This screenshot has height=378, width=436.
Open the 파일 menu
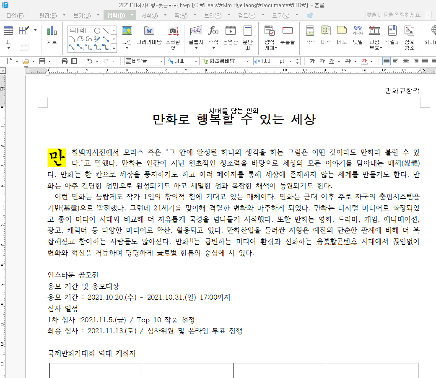(15, 16)
